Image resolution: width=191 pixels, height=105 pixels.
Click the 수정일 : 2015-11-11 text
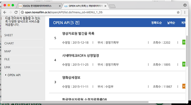point(75,87)
